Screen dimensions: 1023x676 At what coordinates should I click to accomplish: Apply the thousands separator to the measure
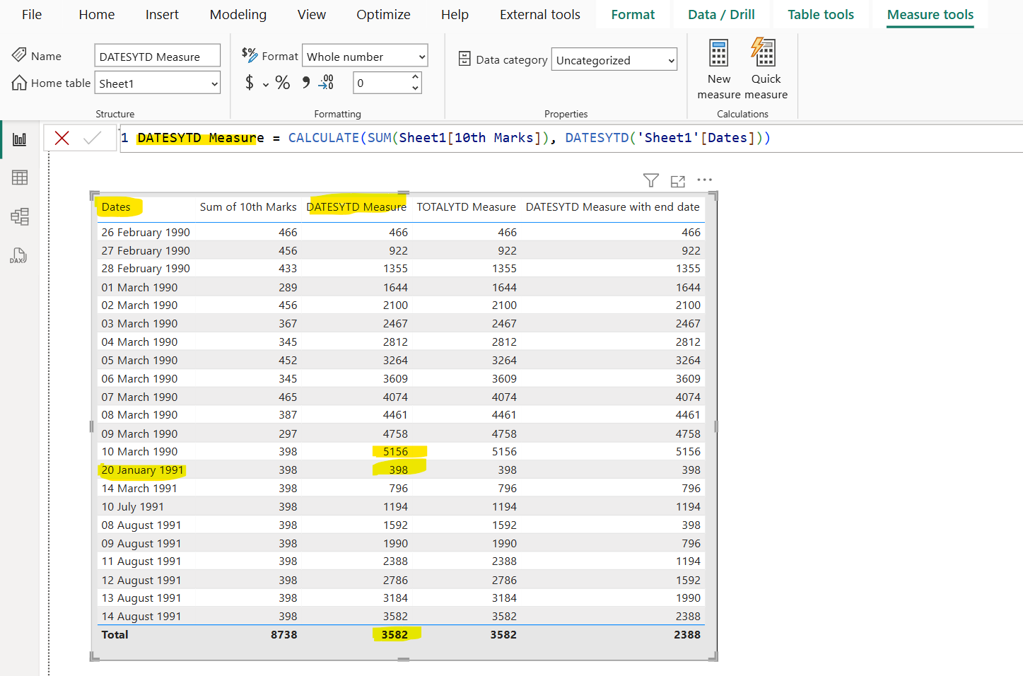tap(305, 82)
